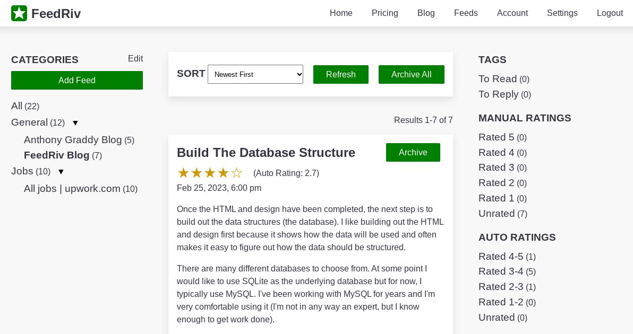
Task: Collapse the General category arrow
Action: (75, 123)
